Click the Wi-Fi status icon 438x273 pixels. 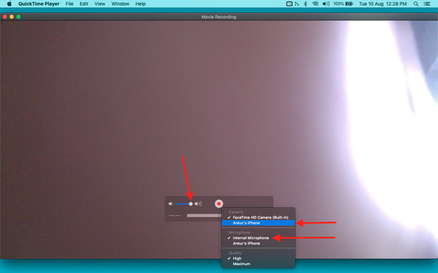point(315,4)
